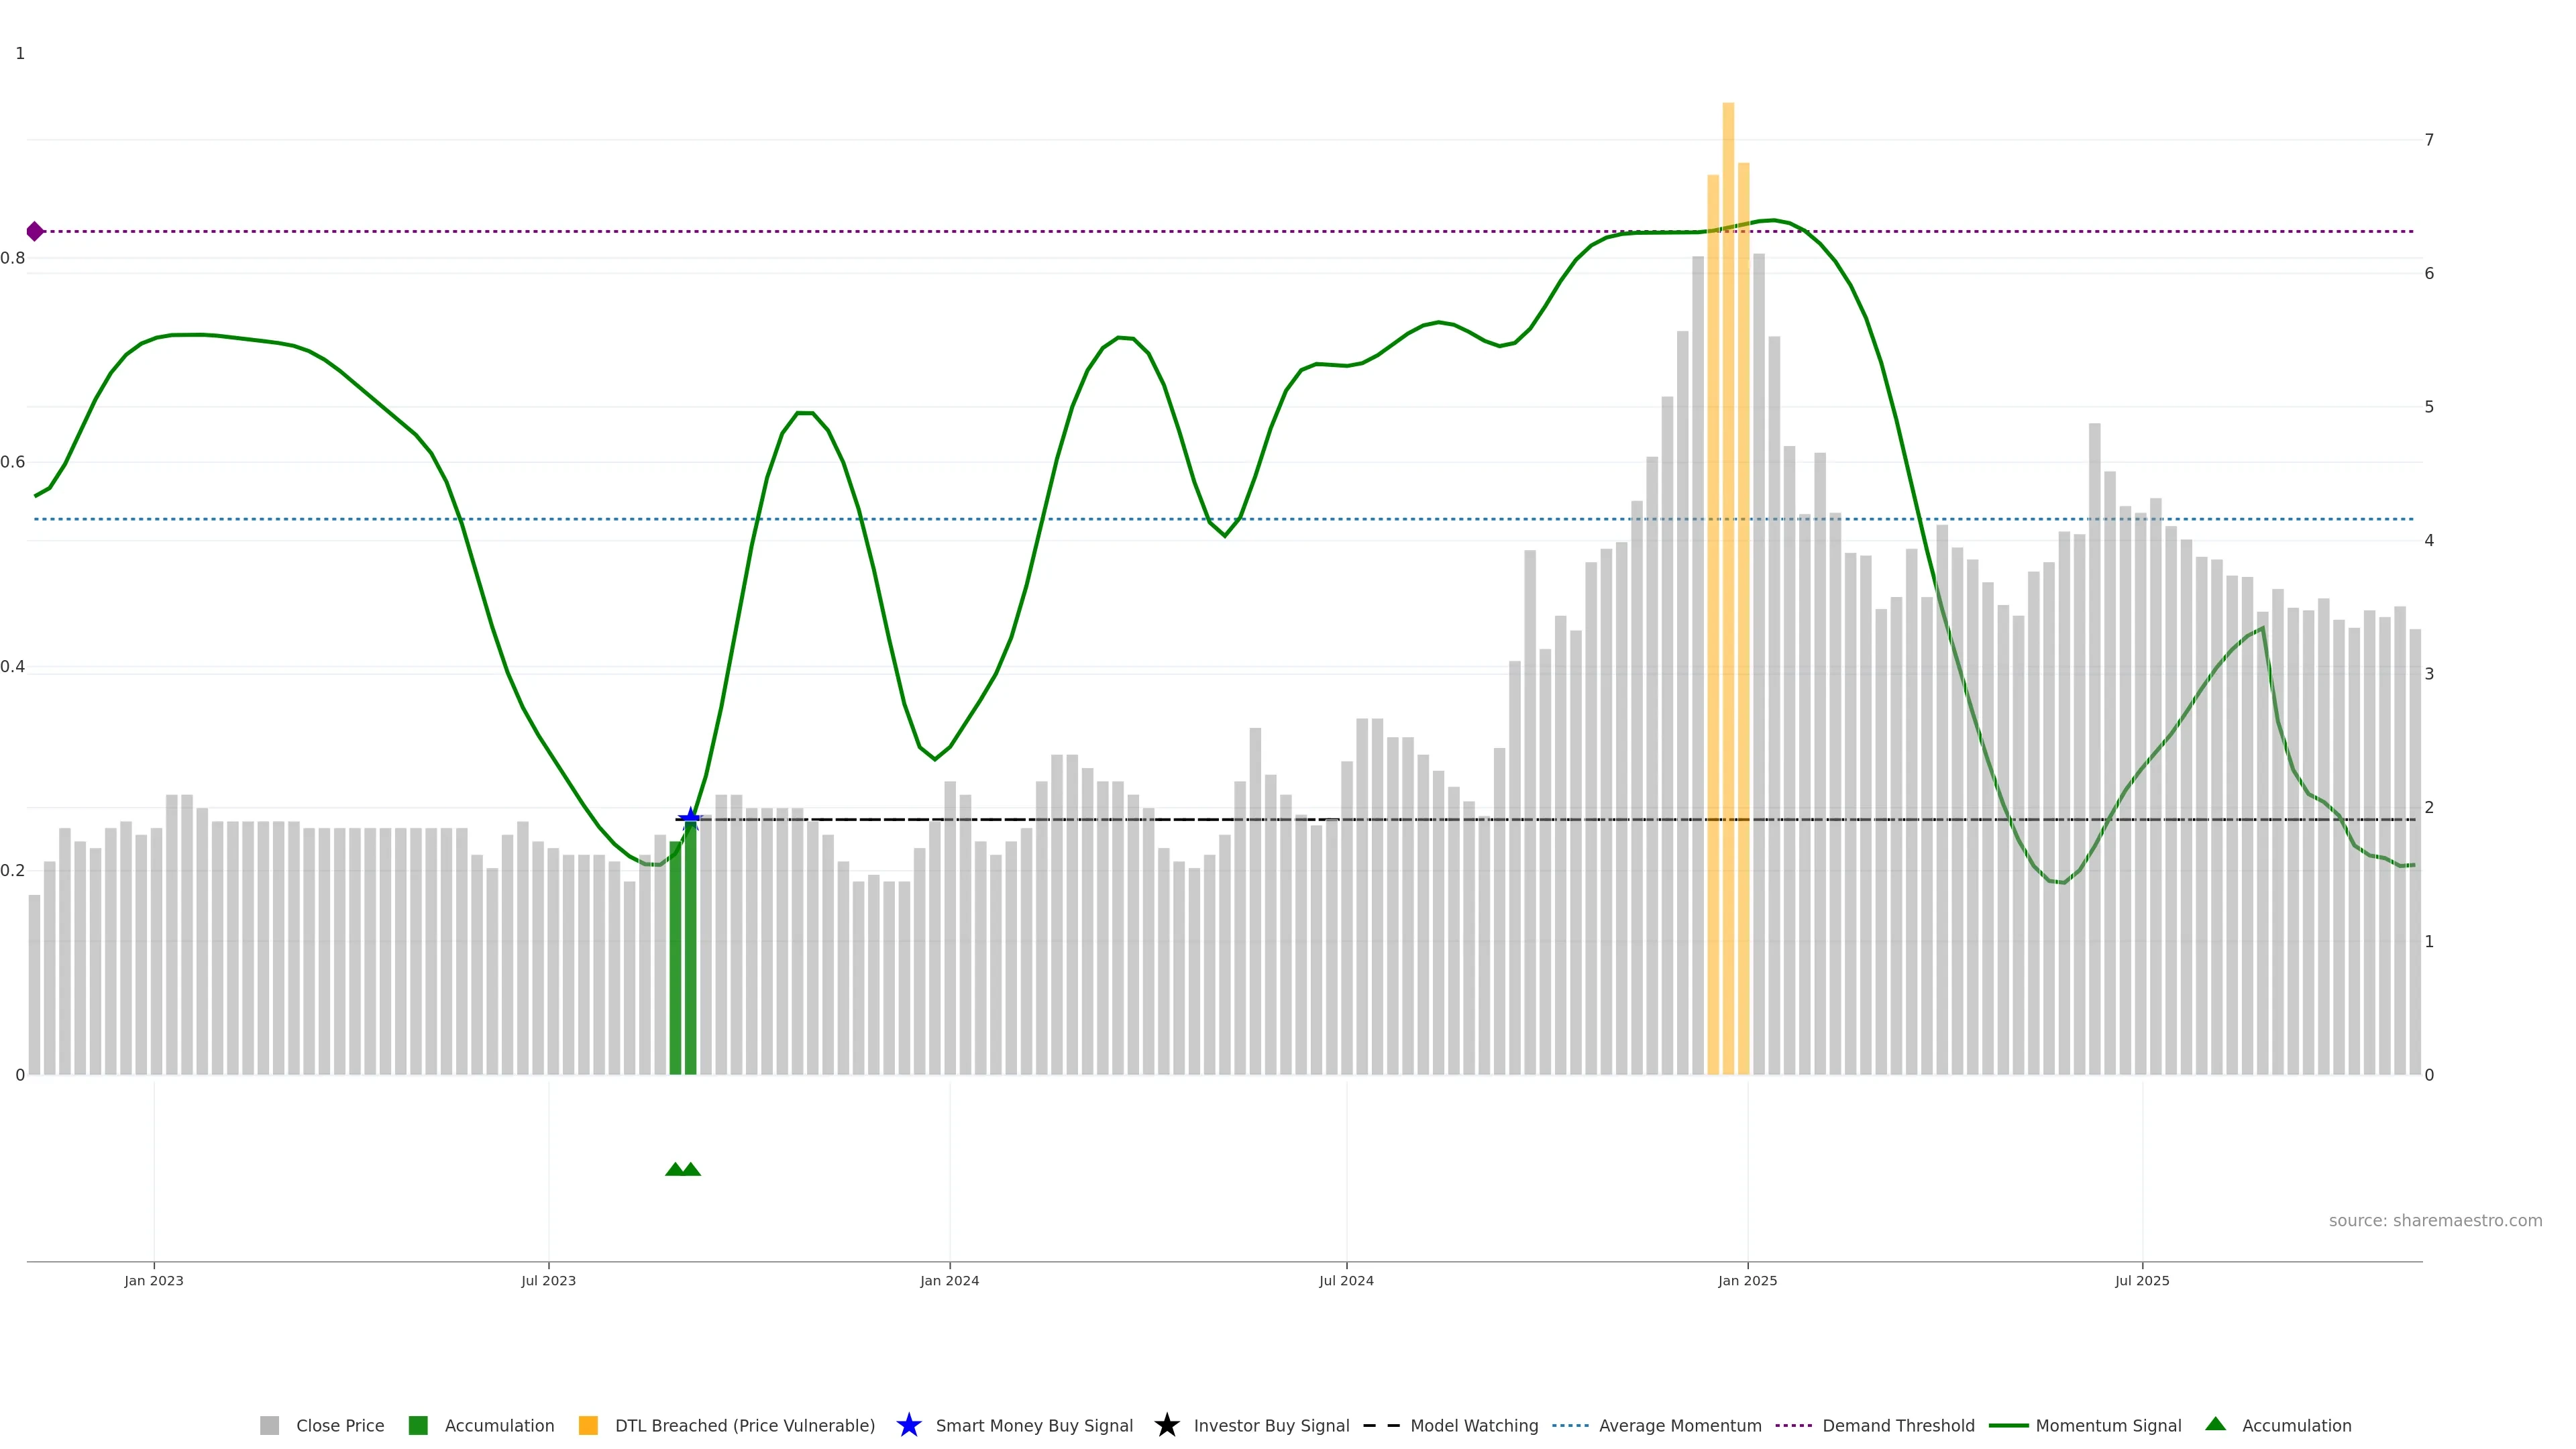Click the gray Close Price legend swatch

click(269, 1425)
